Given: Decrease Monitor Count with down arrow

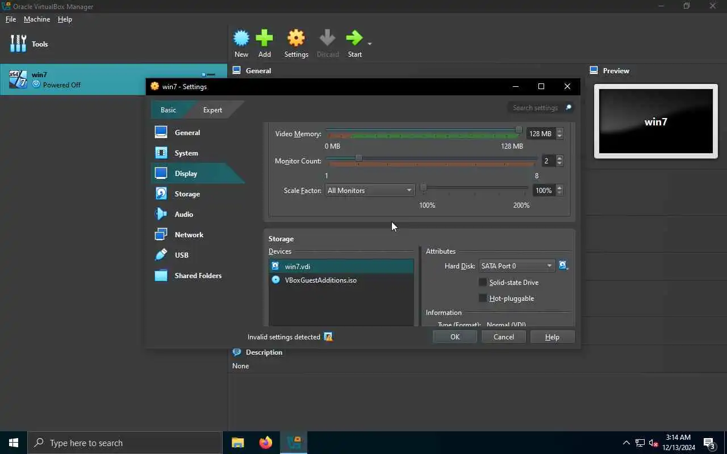Looking at the screenshot, I should tap(559, 164).
